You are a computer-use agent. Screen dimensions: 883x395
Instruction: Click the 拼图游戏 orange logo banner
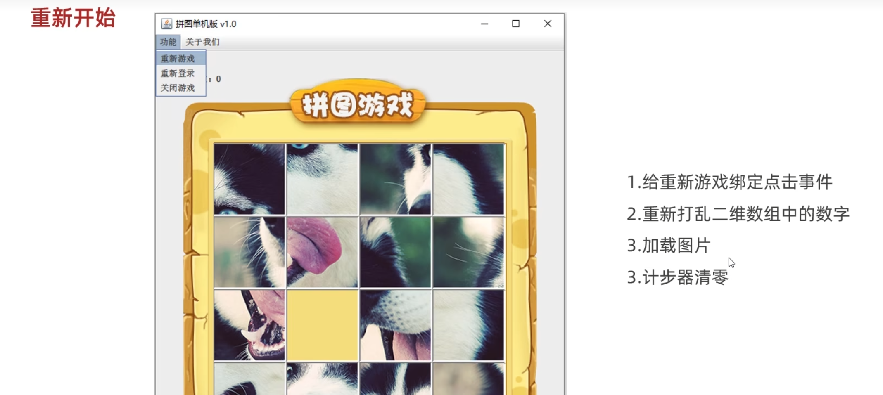(358, 104)
